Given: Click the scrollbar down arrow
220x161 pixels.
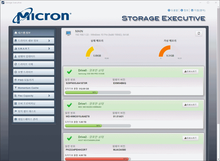Looking at the screenshot, I should tap(218, 159).
